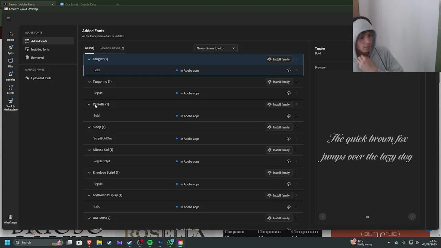The height and width of the screenshot is (248, 441).
Task: Collapse the IvyPresto Display family chevron
Action: (89, 195)
